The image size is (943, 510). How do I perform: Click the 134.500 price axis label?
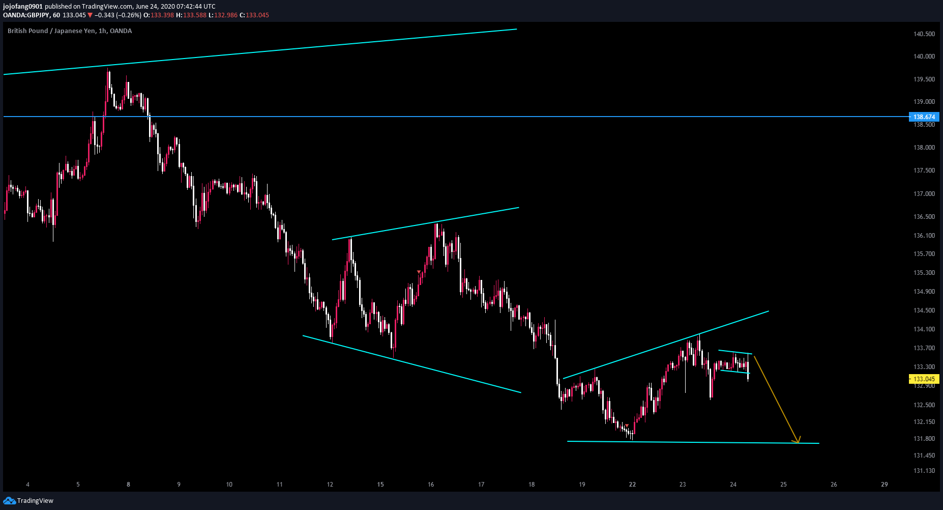924,310
